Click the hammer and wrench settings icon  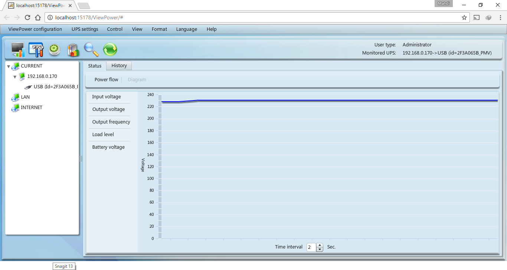coord(36,50)
